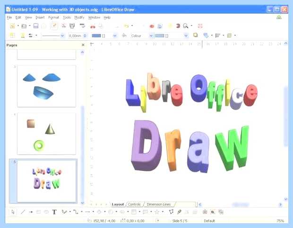Expand the Curve tool dropdown arrow

tap(70, 212)
